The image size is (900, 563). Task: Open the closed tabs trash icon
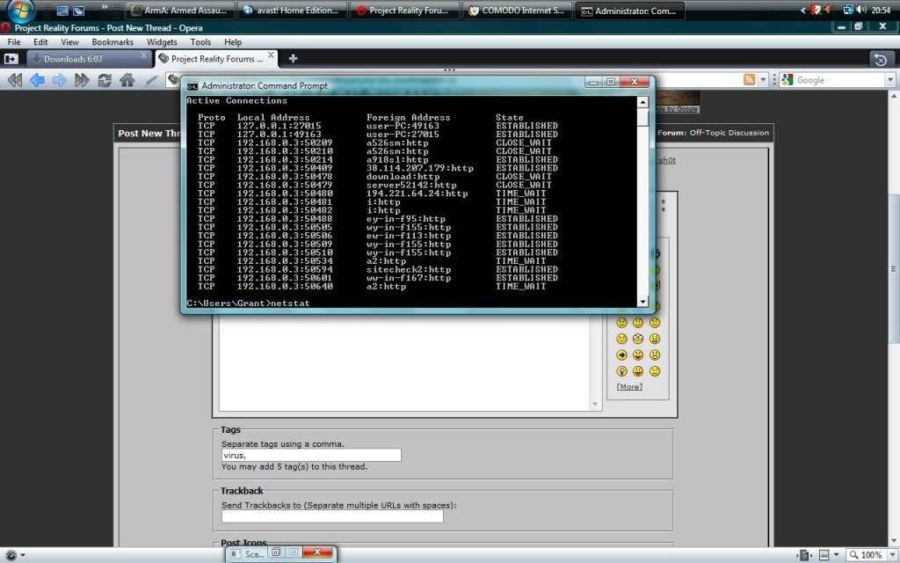coord(882,59)
